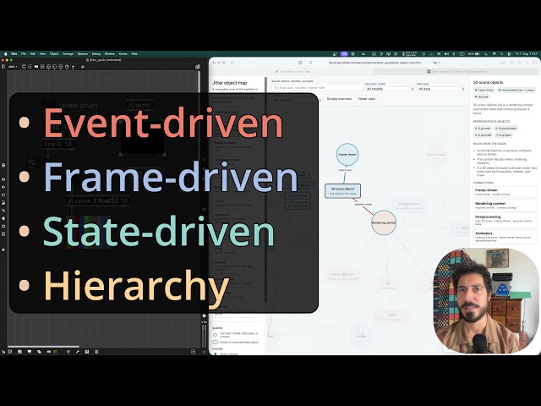Click the 3D scene objects panel title
The image size is (541, 406).
[x=488, y=83]
